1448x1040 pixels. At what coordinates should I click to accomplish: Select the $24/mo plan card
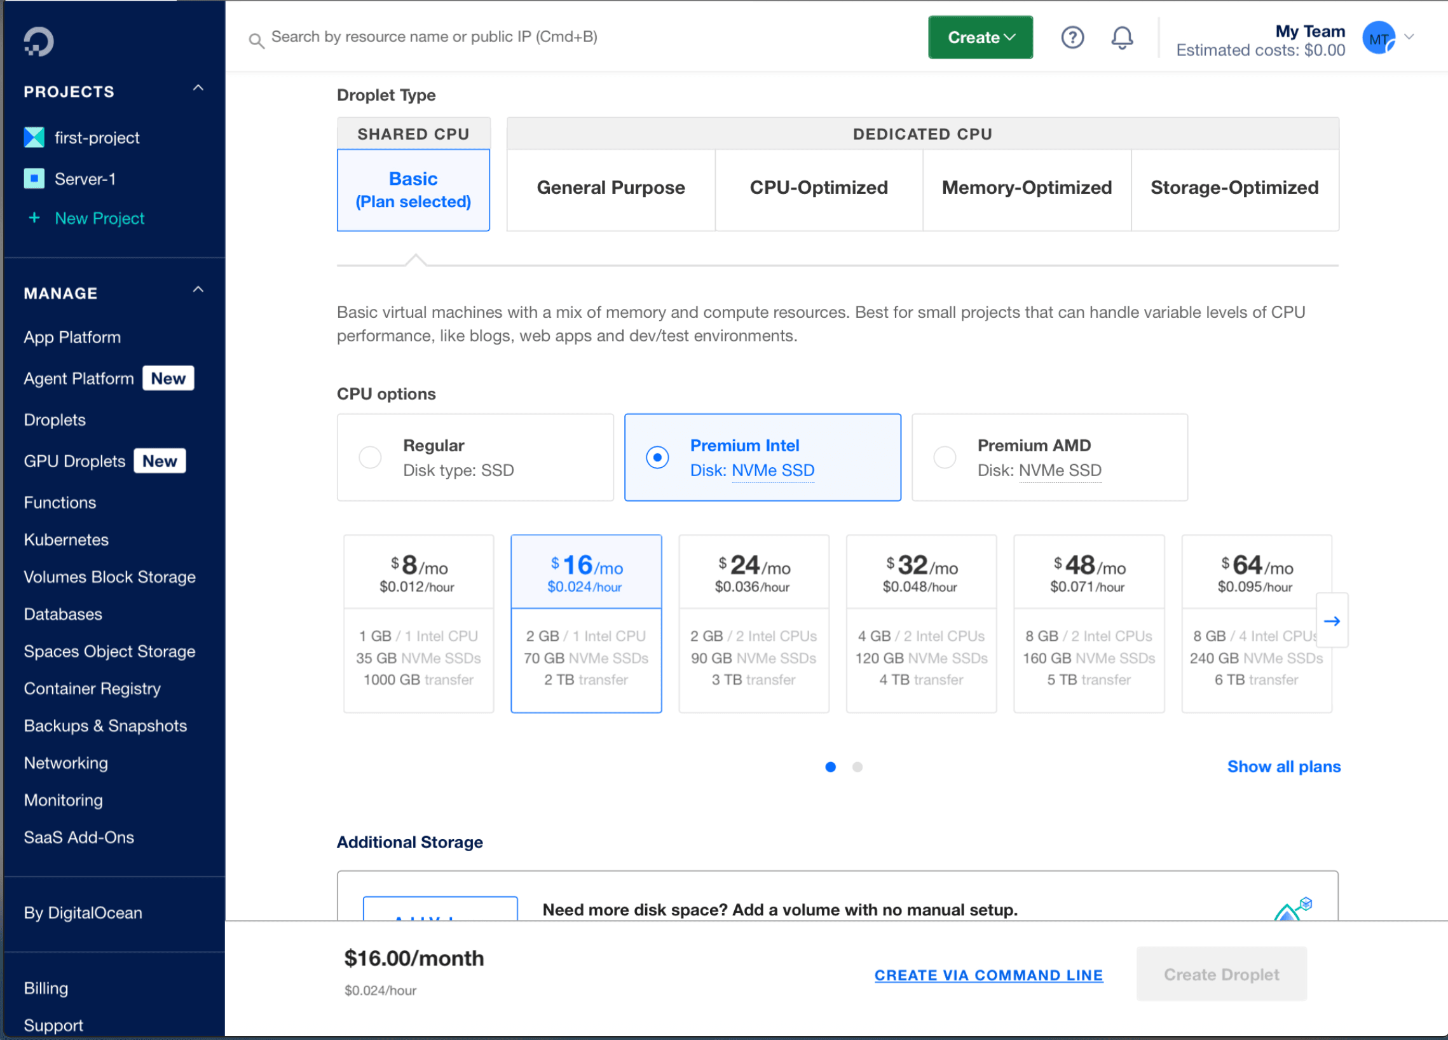[x=753, y=623]
